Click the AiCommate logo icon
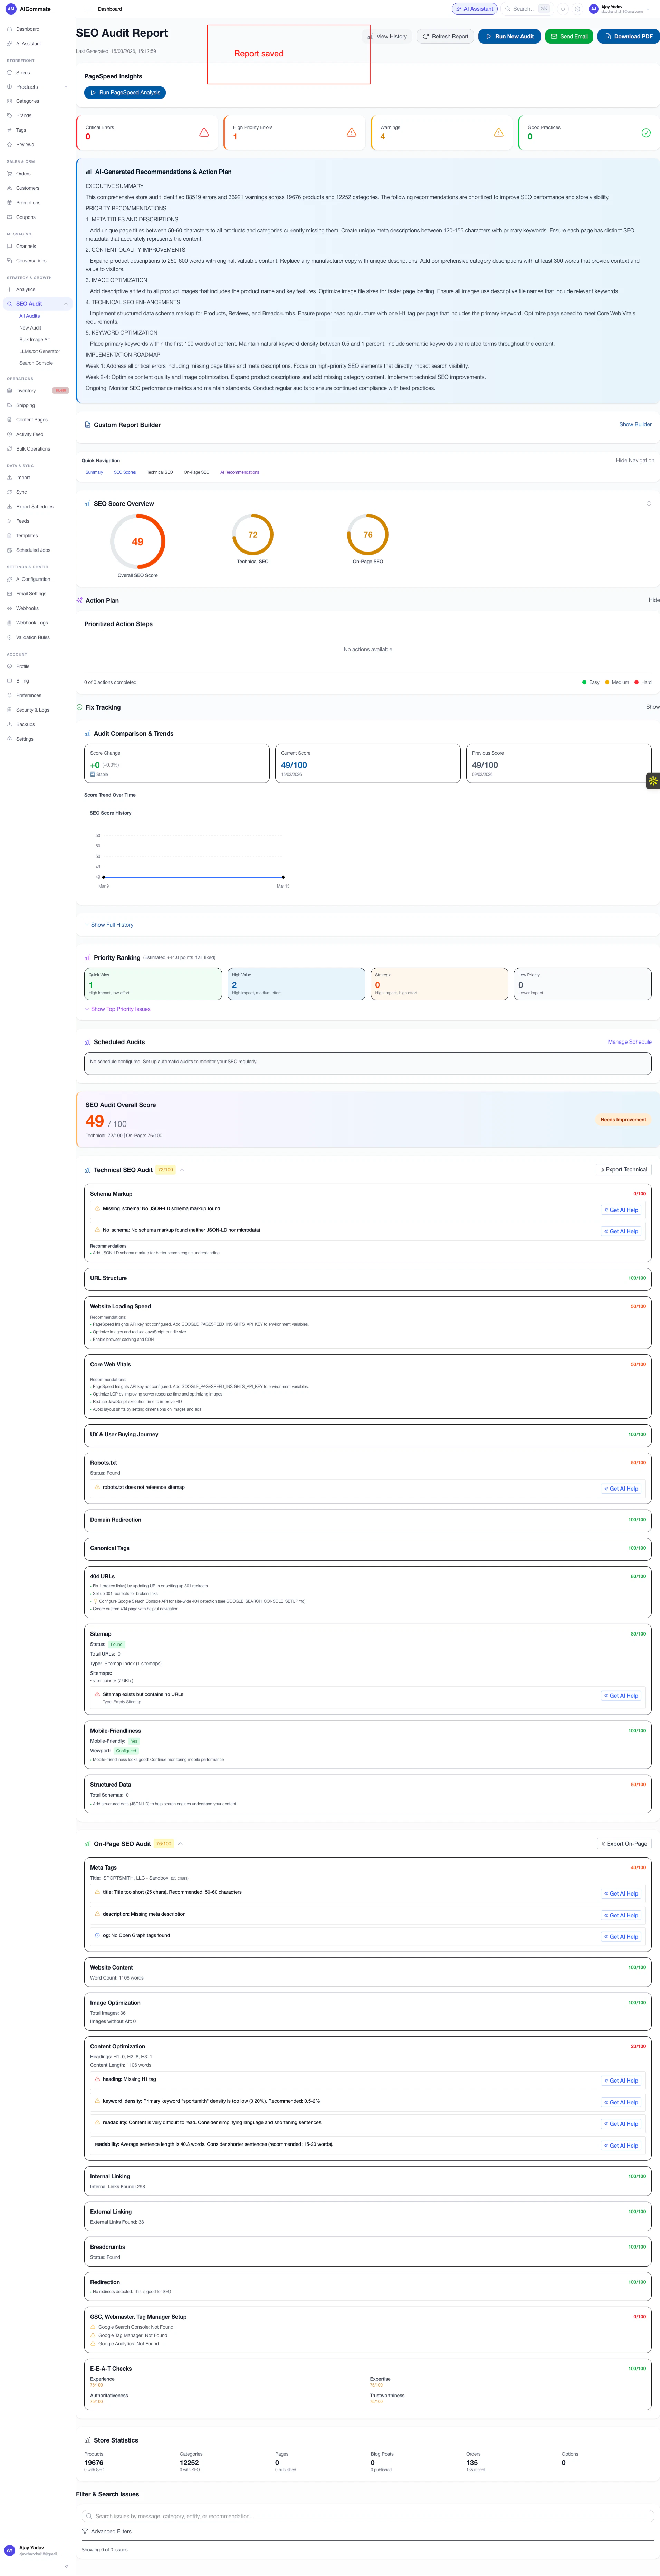 11,9
